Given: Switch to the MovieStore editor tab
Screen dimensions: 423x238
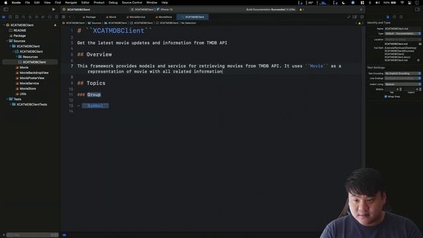Looking at the screenshot, I should tap(163, 17).
